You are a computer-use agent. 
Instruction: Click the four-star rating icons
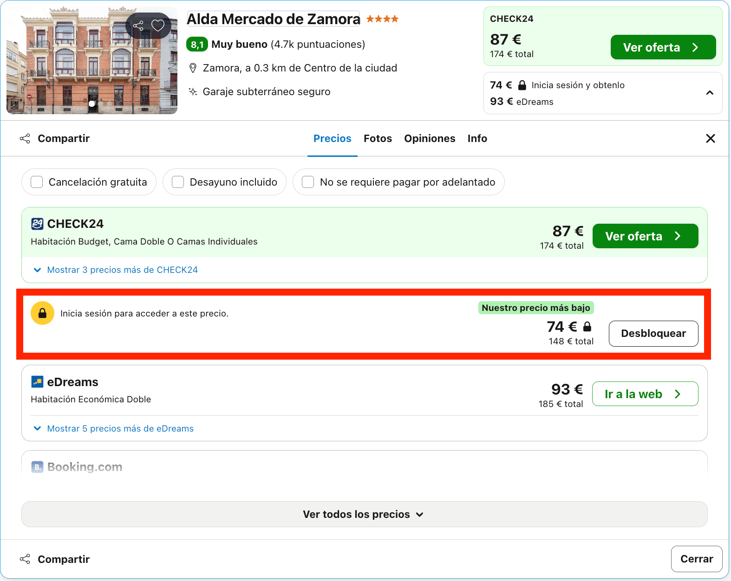(x=382, y=19)
